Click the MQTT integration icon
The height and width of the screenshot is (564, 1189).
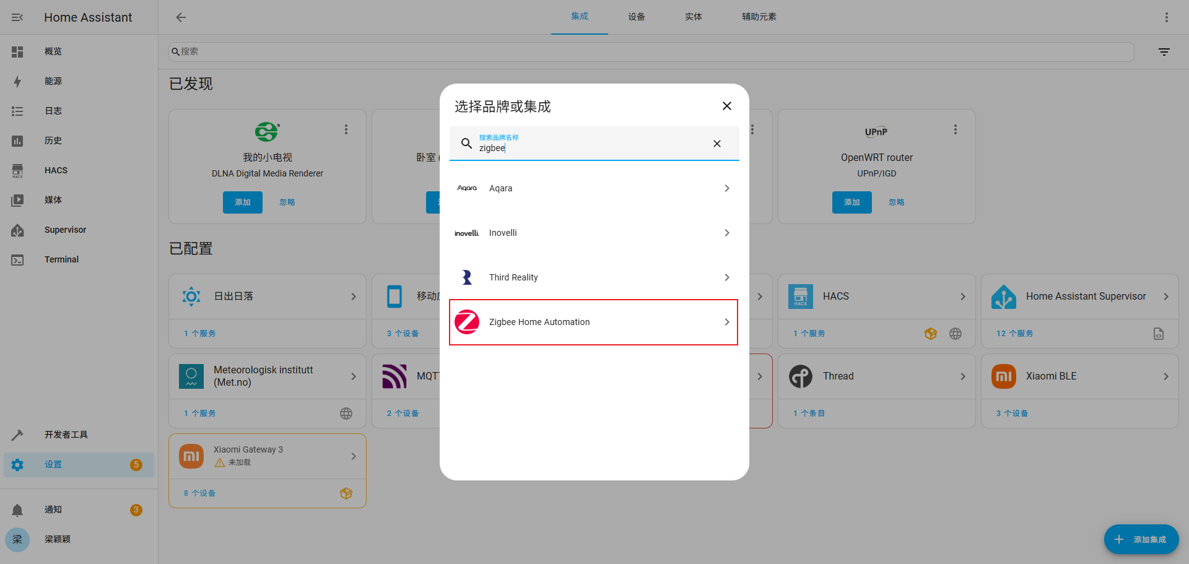coord(394,376)
